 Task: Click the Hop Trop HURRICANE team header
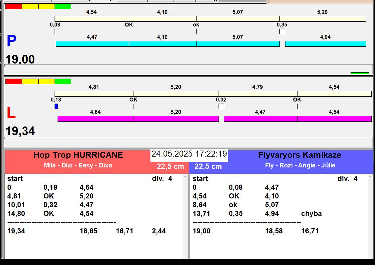coord(78,155)
